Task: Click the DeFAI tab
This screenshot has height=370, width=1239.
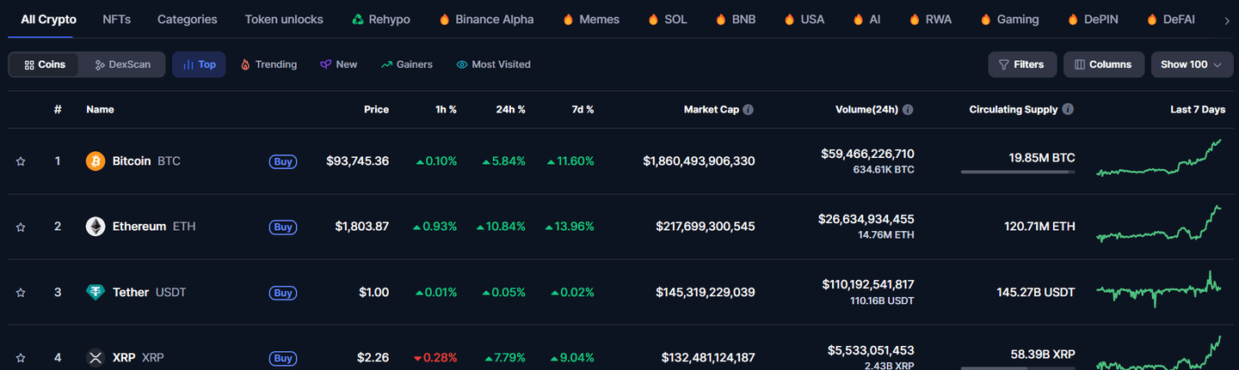Action: tap(1170, 19)
